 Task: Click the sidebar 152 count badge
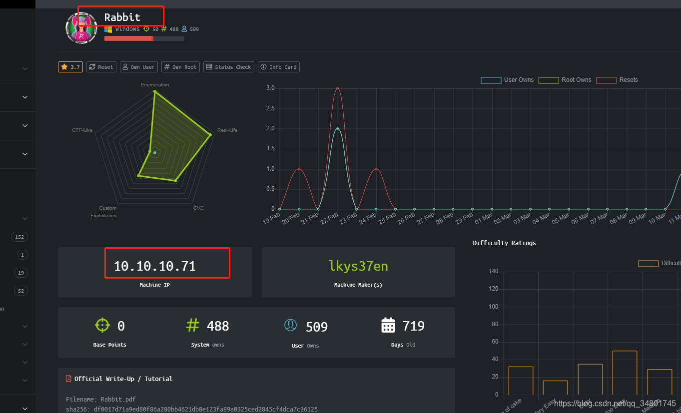pos(20,237)
